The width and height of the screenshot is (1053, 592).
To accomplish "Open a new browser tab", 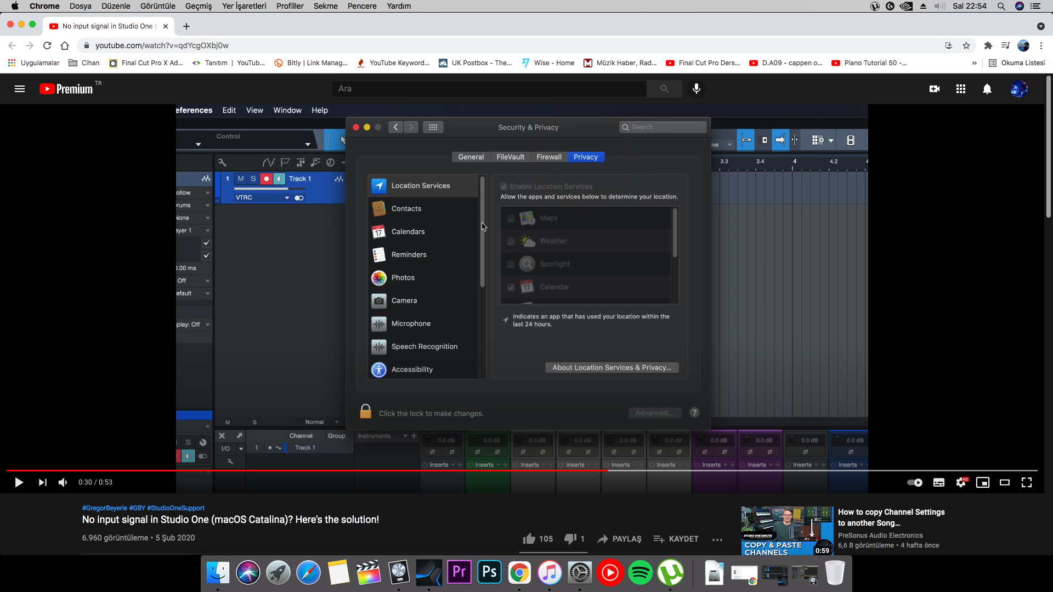I will (186, 26).
